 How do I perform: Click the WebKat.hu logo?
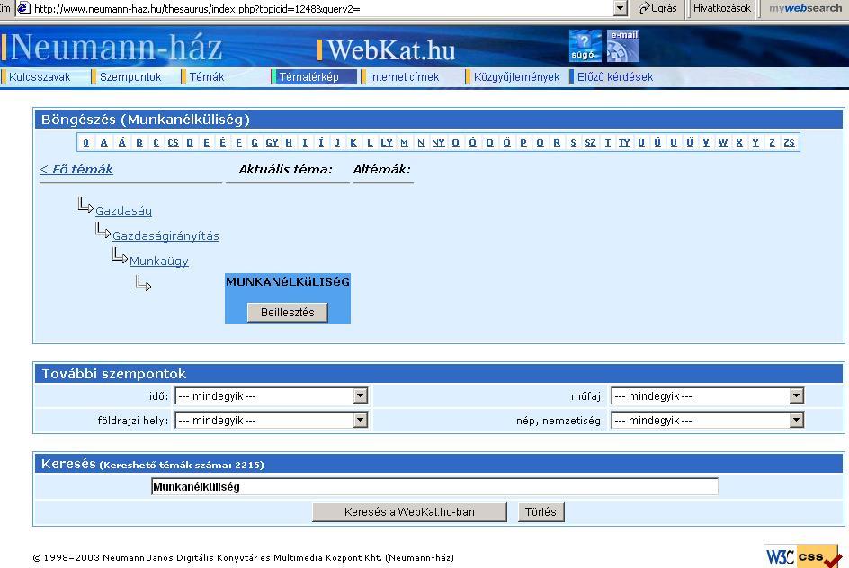pyautogui.click(x=387, y=49)
